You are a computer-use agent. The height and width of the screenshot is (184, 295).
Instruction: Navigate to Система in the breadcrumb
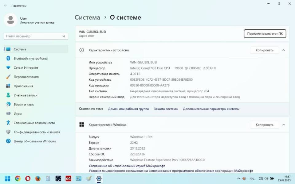coord(87,17)
